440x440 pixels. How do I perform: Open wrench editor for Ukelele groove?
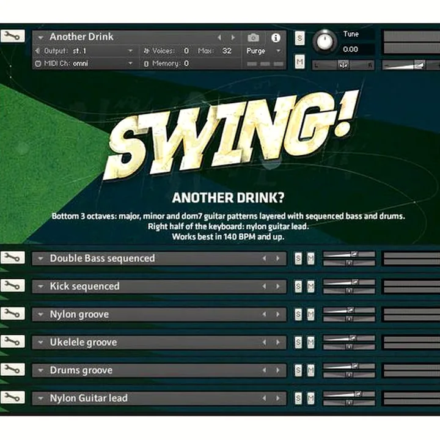[x=13, y=342]
